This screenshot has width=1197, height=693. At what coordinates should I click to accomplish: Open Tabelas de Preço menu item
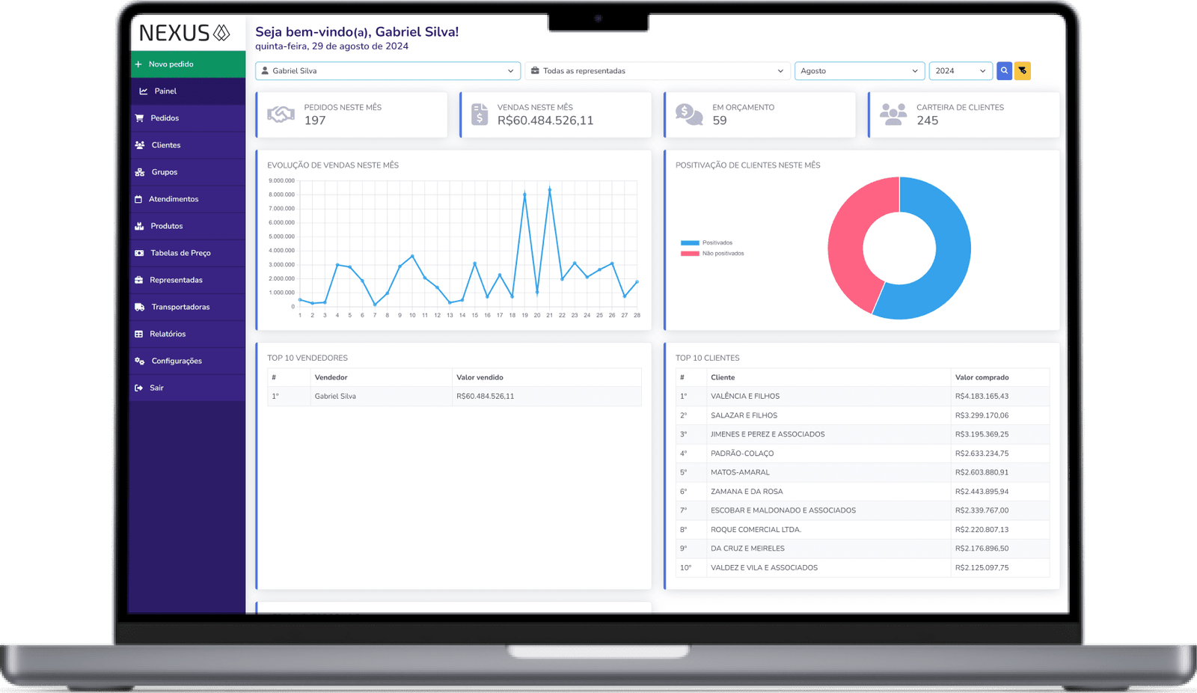point(180,253)
